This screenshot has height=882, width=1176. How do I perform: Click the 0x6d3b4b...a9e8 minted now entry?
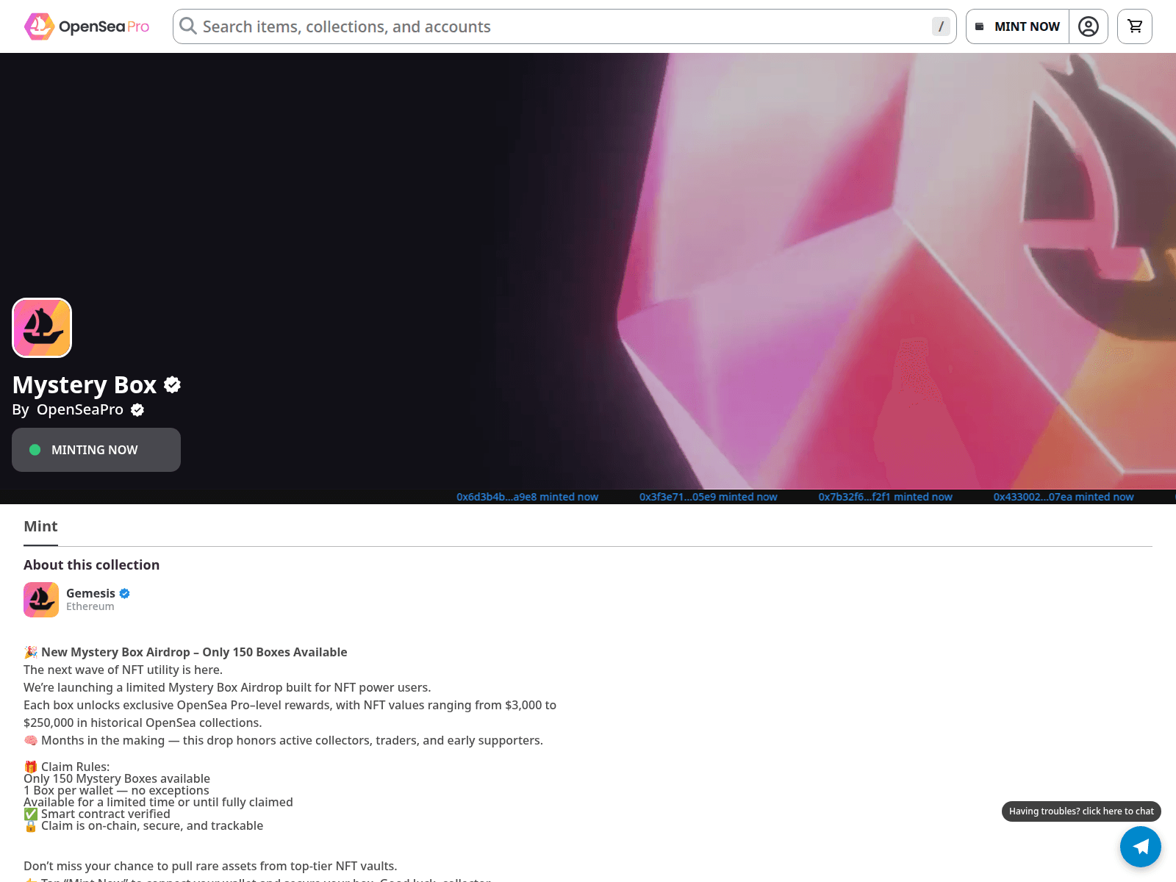(x=527, y=497)
